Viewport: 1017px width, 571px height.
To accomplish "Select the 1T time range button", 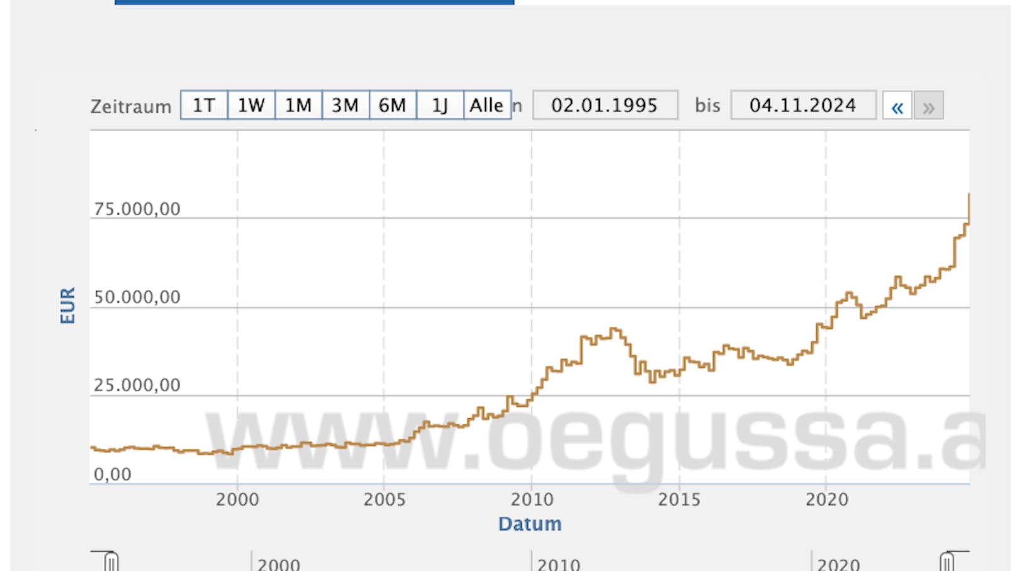I will 204,105.
